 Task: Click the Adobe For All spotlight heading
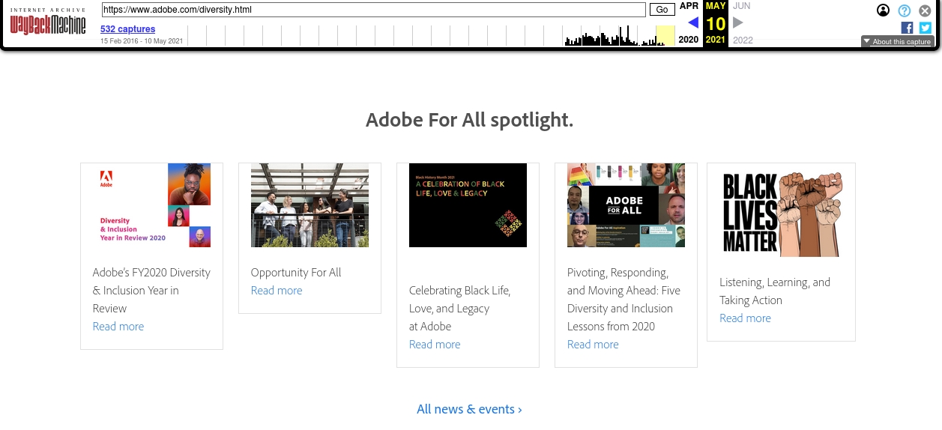tap(469, 120)
